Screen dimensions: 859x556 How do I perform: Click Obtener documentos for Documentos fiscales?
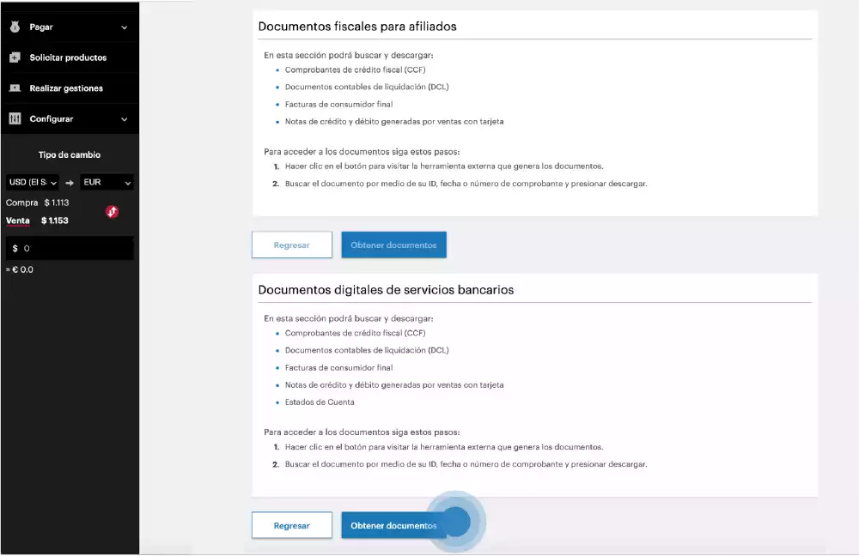(393, 245)
